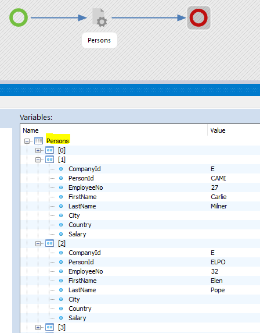Click the Persons activity caption label

click(99, 40)
